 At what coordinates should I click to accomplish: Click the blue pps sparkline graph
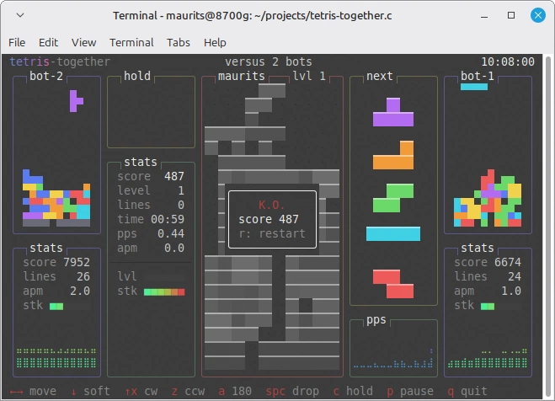point(393,358)
